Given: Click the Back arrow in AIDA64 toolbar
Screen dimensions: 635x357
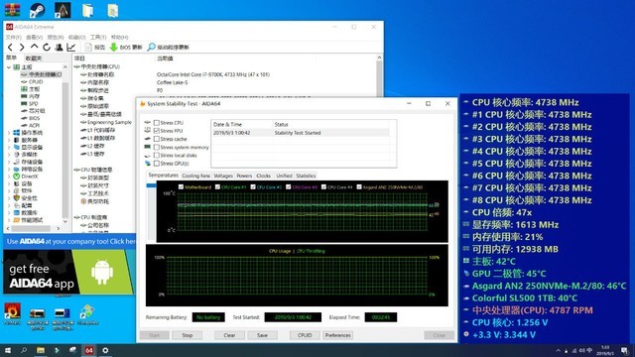Looking at the screenshot, I should click(10, 48).
